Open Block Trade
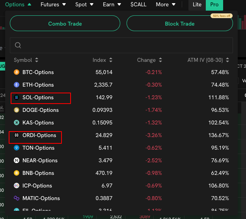 tap(179, 24)
